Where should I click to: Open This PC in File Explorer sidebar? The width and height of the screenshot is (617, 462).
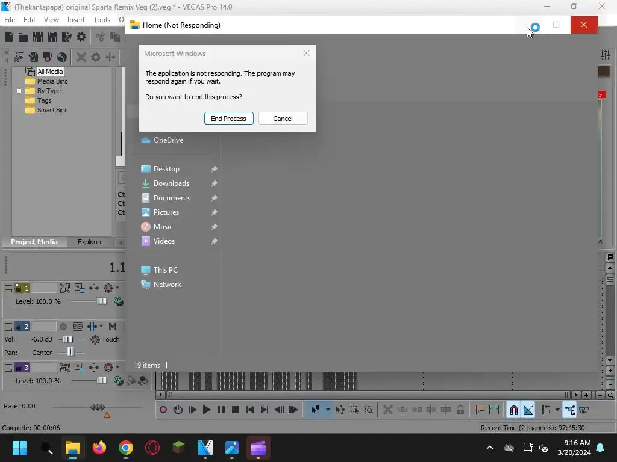point(165,270)
